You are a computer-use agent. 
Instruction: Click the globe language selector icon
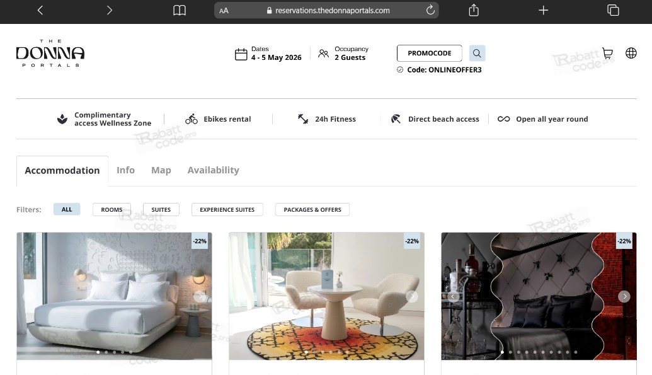(631, 54)
